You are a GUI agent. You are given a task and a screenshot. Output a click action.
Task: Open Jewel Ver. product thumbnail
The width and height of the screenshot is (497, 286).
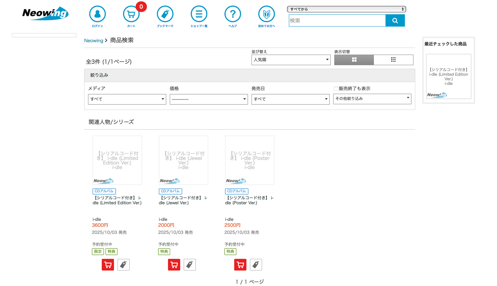(x=183, y=160)
